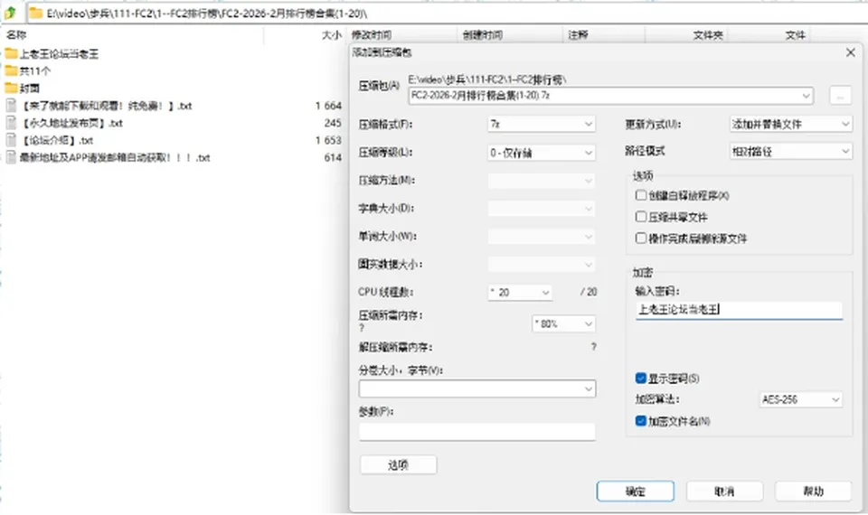The width and height of the screenshot is (868, 515).
Task: Enable the 压缩共享文件 checkbox
Action: (x=641, y=216)
